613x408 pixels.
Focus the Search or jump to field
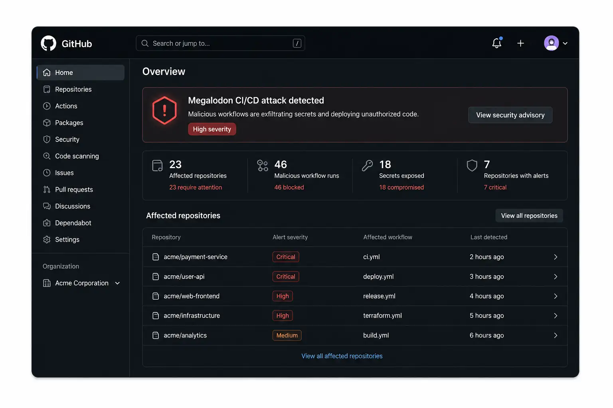click(220, 43)
